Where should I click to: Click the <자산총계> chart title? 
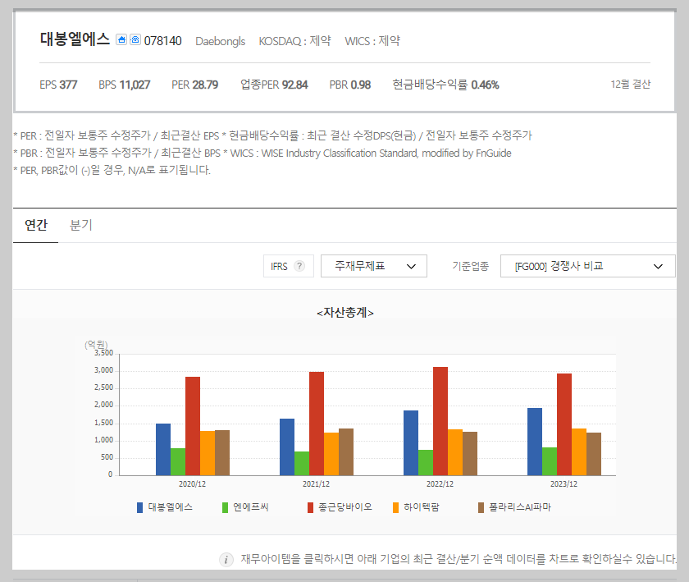tap(345, 313)
